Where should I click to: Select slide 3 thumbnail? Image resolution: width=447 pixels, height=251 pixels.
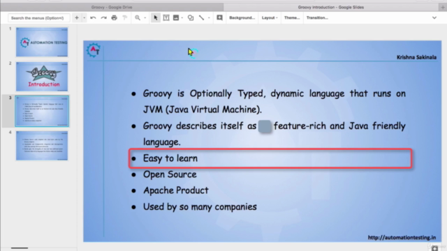42,112
